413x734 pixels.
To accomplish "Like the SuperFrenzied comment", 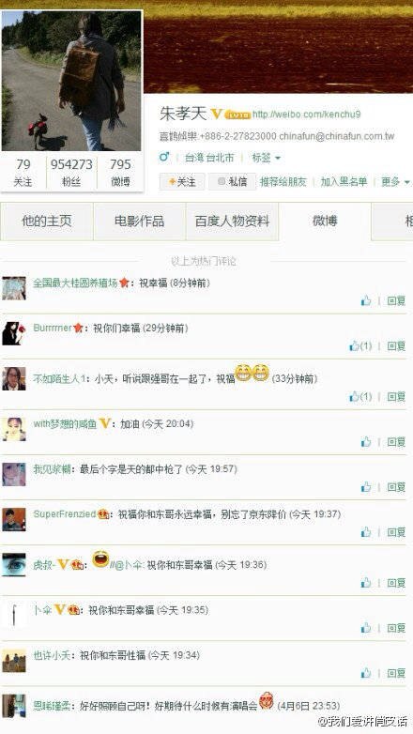I will click(x=366, y=532).
